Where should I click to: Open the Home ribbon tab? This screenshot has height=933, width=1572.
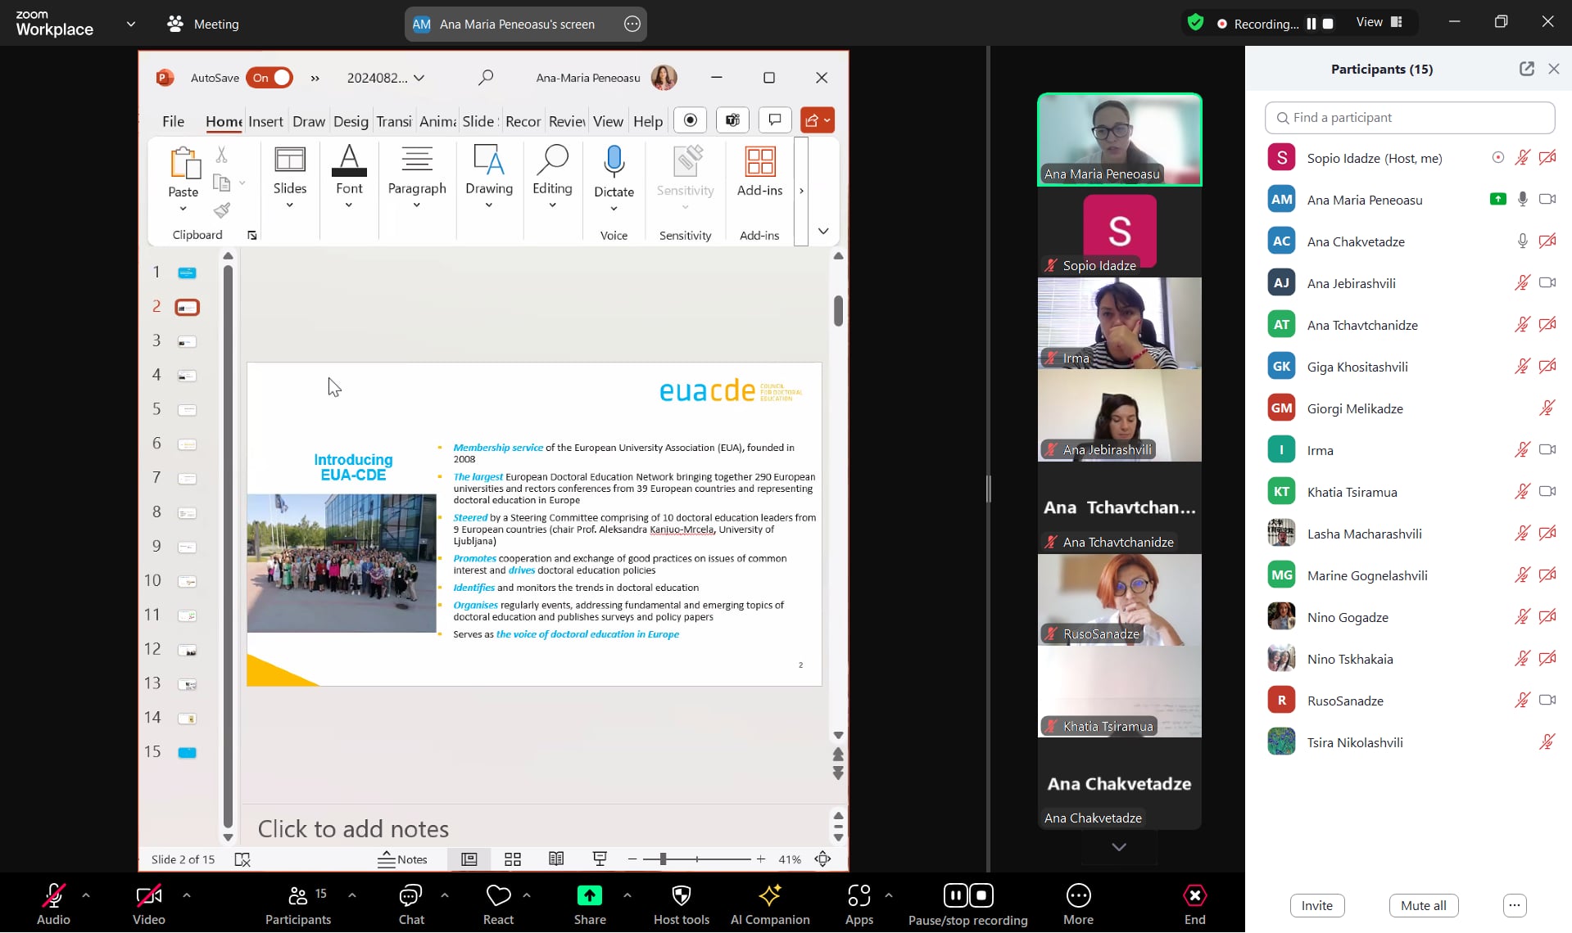coord(224,121)
